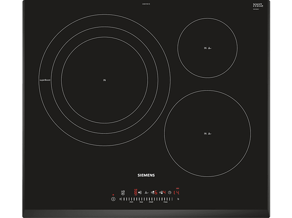Viewport: 292px width, 218px height.
Task: Tap the main power on/off touch key
Action: click(x=113, y=199)
